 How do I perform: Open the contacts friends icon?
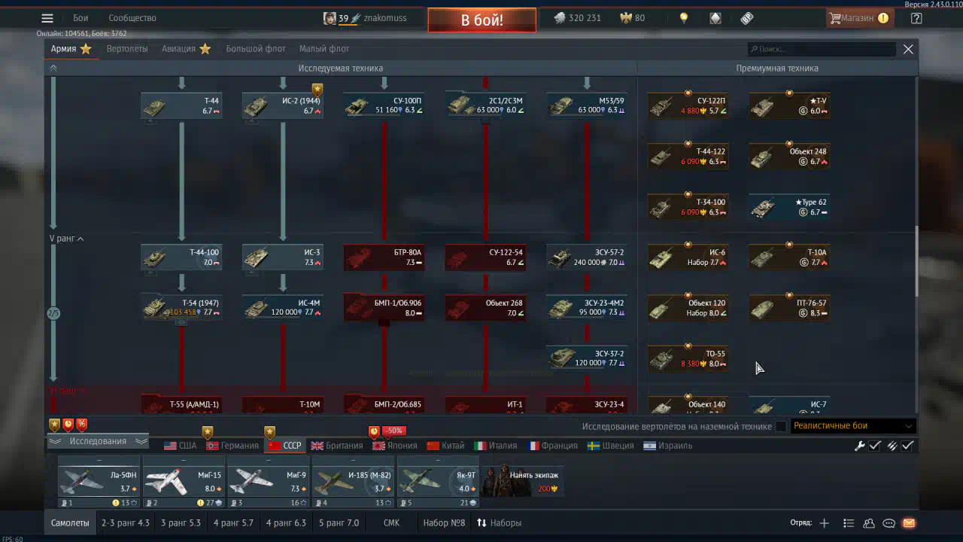pyautogui.click(x=869, y=523)
